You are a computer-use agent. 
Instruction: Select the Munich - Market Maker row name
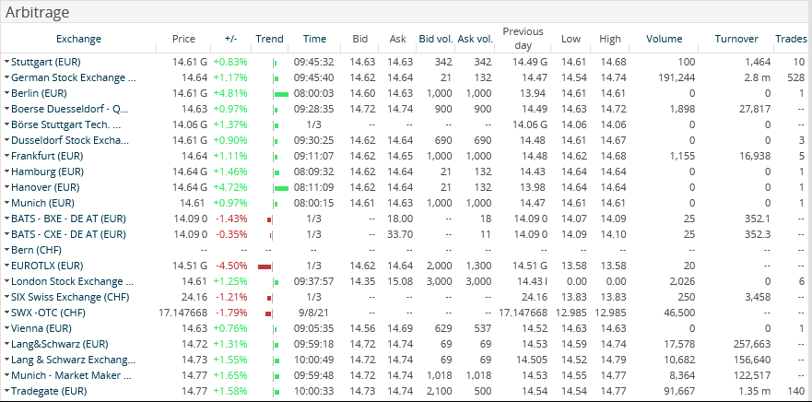point(73,375)
